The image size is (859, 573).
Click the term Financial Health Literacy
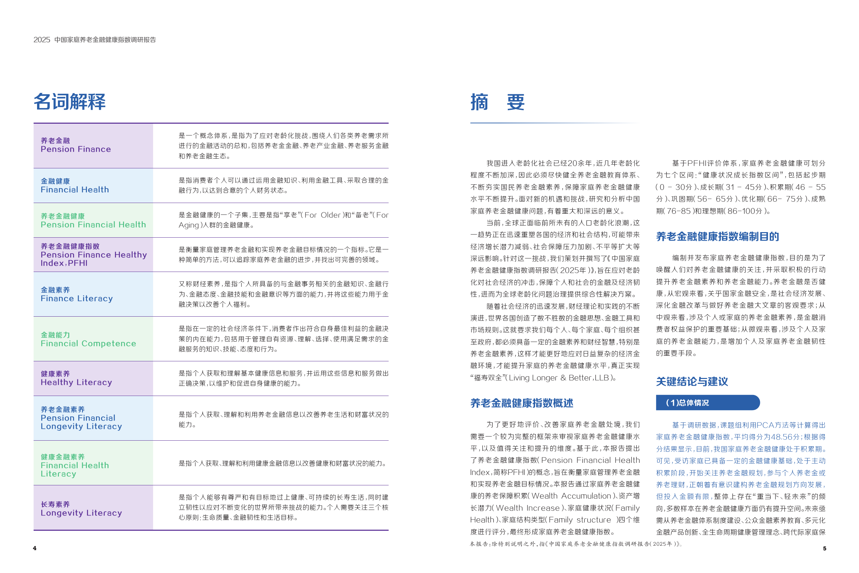tap(75, 469)
